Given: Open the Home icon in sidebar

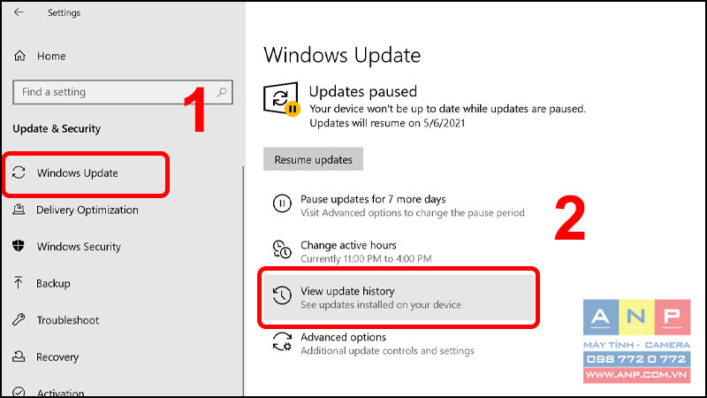Looking at the screenshot, I should pos(19,56).
